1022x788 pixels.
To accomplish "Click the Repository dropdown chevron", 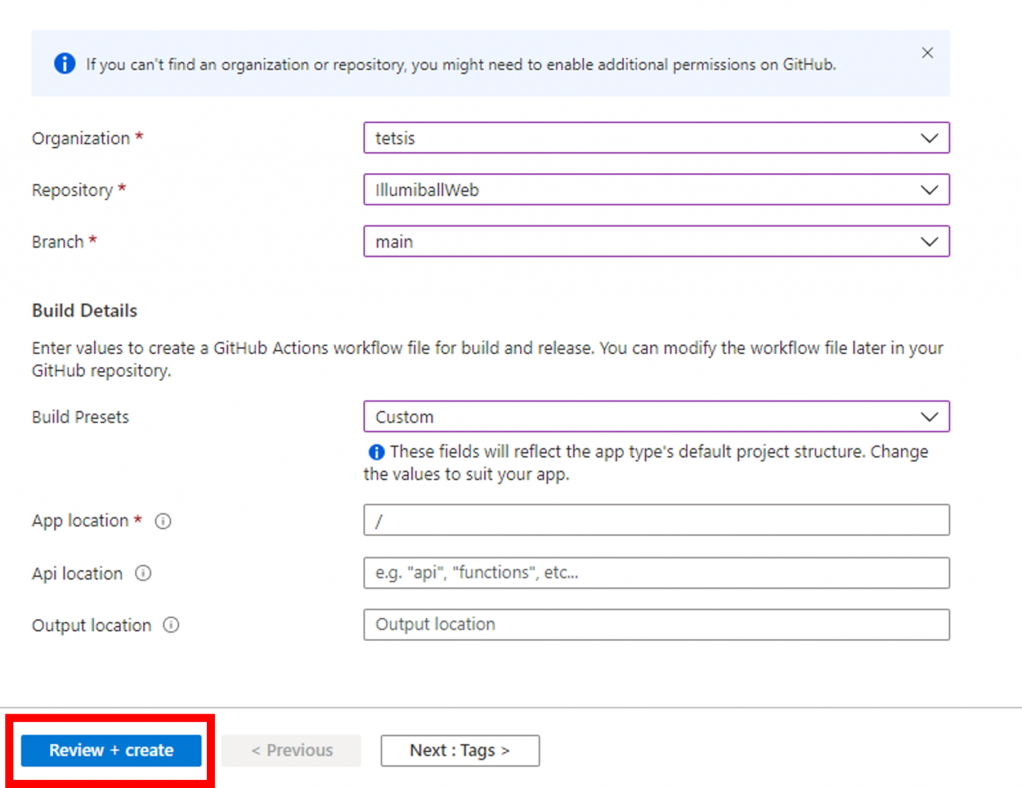I will pyautogui.click(x=929, y=190).
